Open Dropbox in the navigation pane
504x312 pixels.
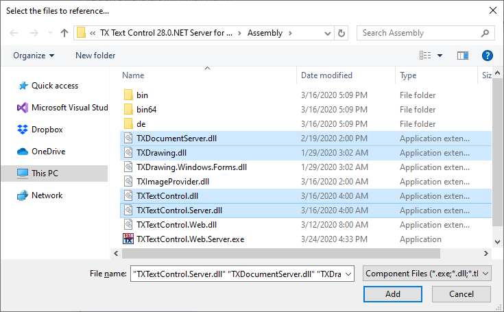pyautogui.click(x=47, y=130)
